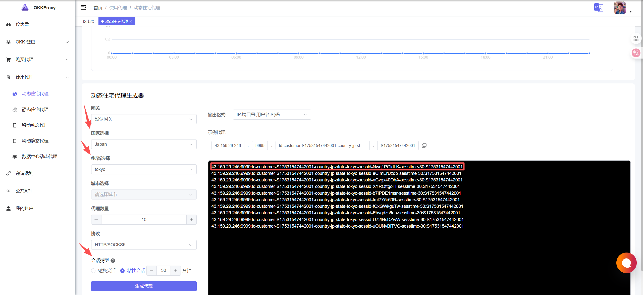This screenshot has height=295, width=643.
Task: Click the 首页 breadcrumb link
Action: 98,8
